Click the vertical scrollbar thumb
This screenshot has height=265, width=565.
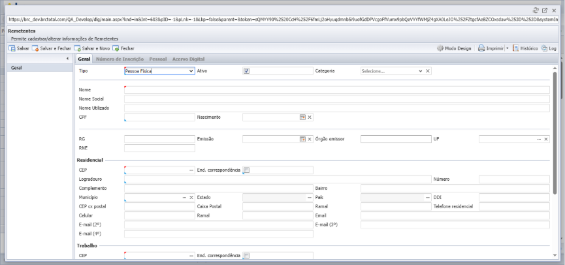(555, 132)
